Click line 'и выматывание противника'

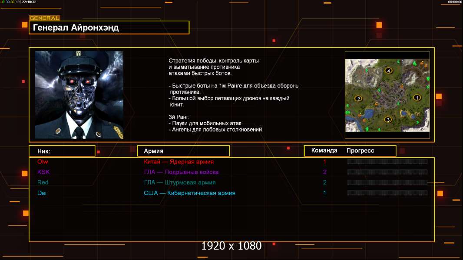tap(204, 67)
